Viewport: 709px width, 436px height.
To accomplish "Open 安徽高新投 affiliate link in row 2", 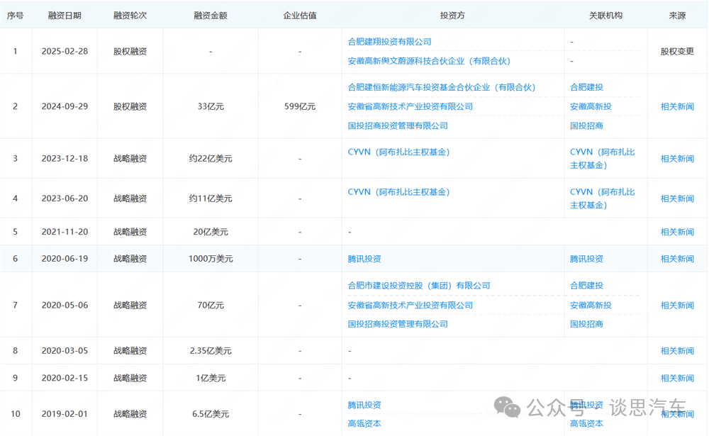I will (591, 107).
